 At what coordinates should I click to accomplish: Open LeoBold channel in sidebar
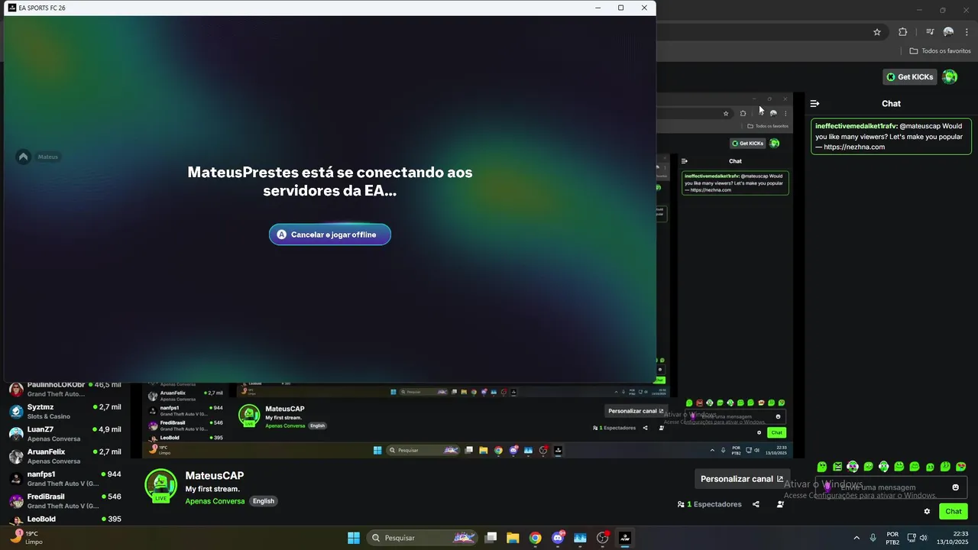coord(65,519)
